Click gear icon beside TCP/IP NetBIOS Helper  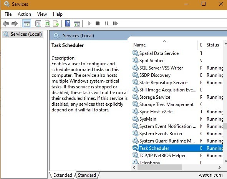(x=136, y=155)
